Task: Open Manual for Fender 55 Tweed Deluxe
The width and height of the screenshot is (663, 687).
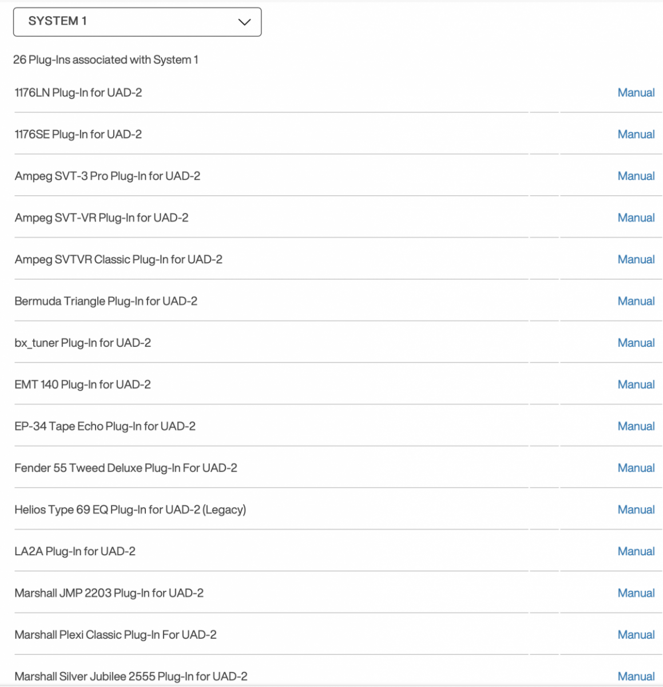Action: (636, 468)
